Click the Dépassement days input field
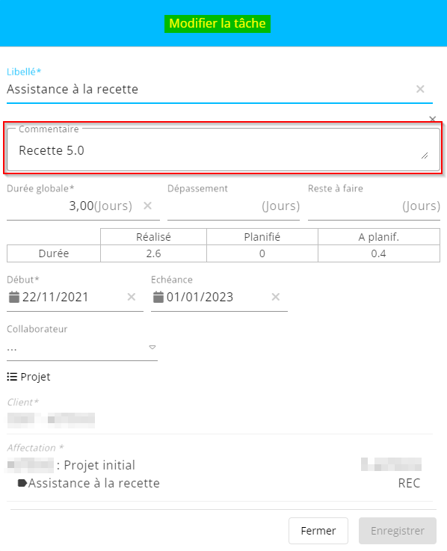The image size is (447, 551). point(233,206)
